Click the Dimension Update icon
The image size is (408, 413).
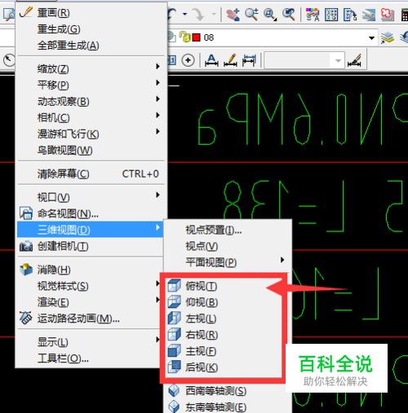click(249, 60)
